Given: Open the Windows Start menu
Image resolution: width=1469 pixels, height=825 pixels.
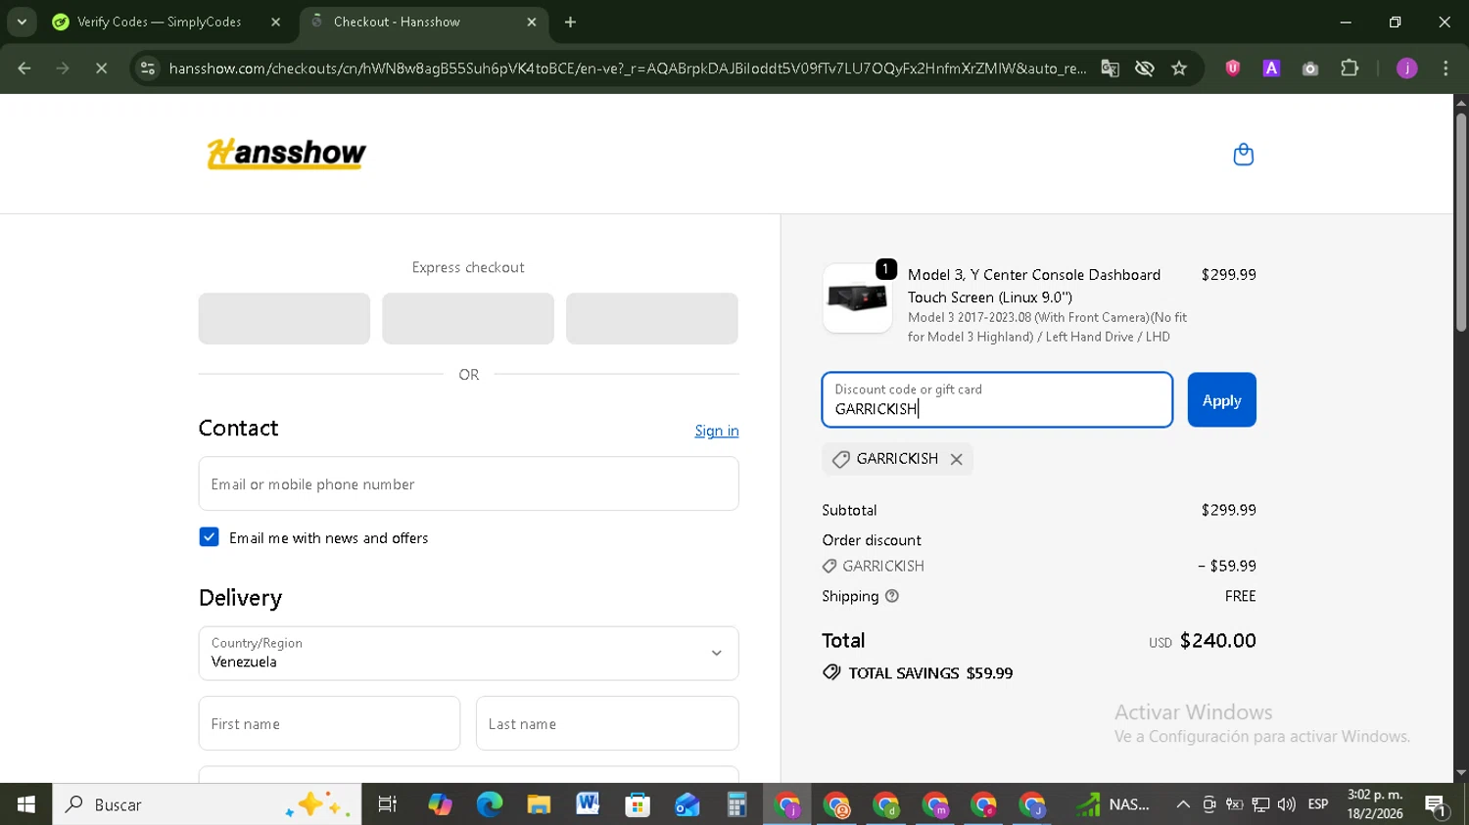Looking at the screenshot, I should coord(25,804).
